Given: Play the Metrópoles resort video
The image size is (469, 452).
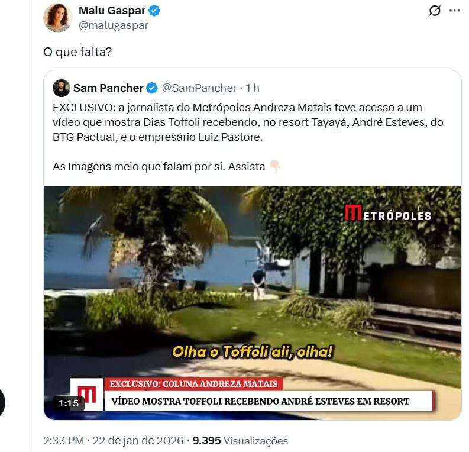Looking at the screenshot, I should (253, 303).
